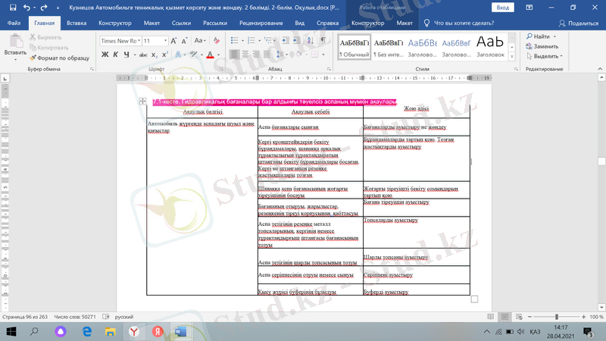This screenshot has width=606, height=341.
Task: Expand the font size dropdown
Action: (x=166, y=41)
